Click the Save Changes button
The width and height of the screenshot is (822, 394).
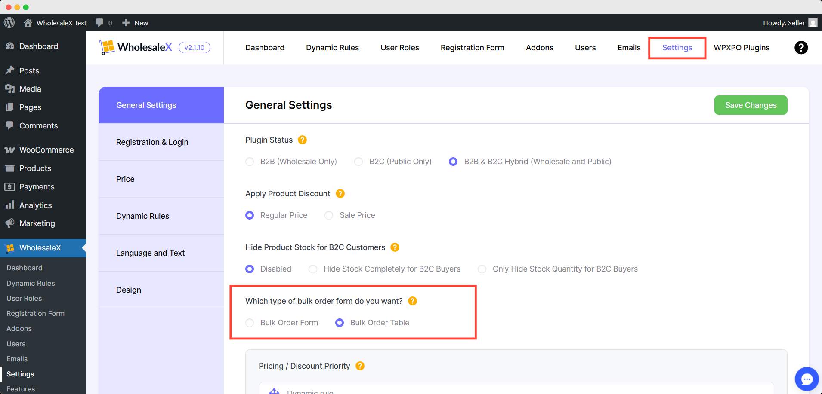click(x=751, y=105)
